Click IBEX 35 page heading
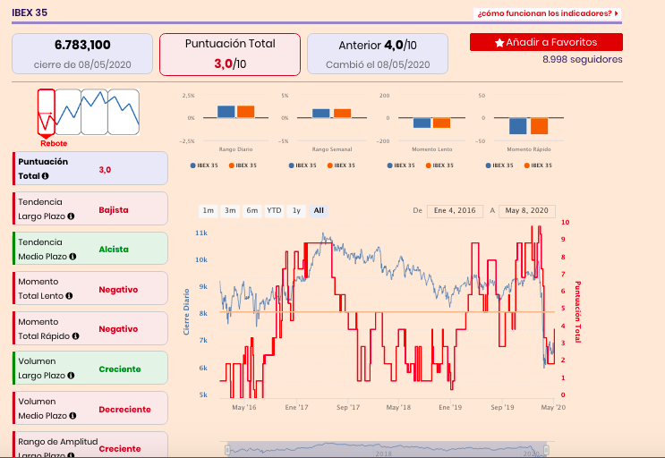The width and height of the screenshot is (665, 458). pos(30,13)
